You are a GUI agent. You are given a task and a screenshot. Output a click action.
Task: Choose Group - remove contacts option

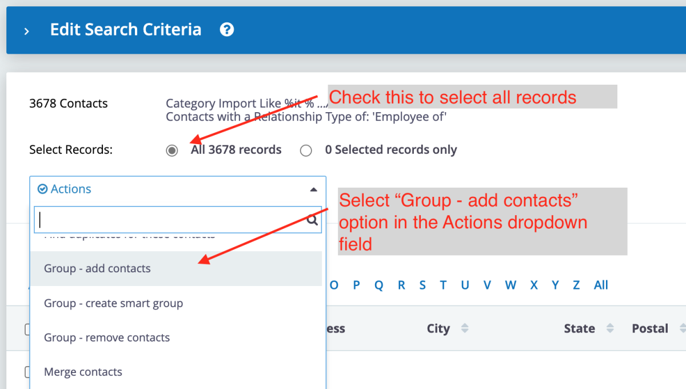(107, 338)
